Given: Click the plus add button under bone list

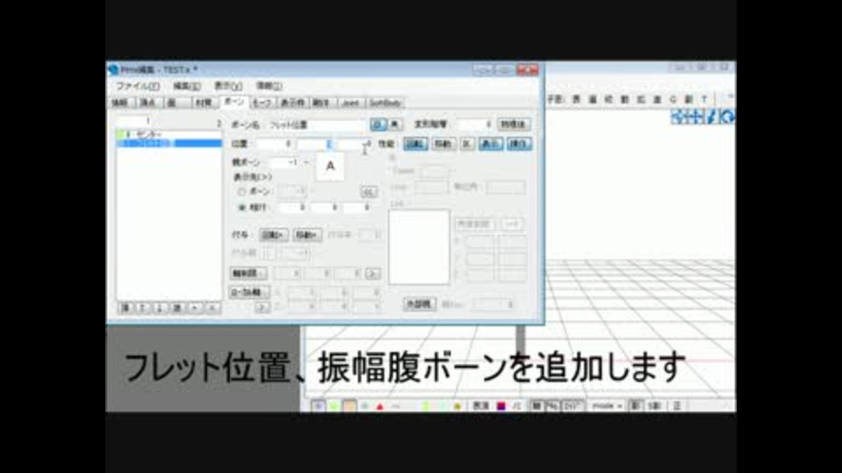Looking at the screenshot, I should tap(195, 307).
